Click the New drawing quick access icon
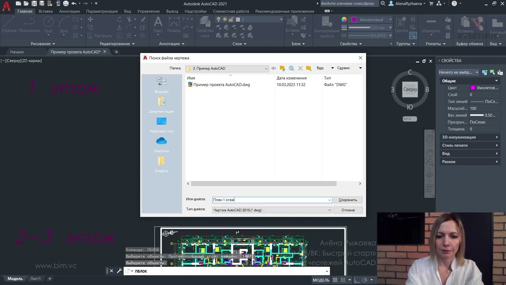This screenshot has height=285, width=506. tap(18, 4)
